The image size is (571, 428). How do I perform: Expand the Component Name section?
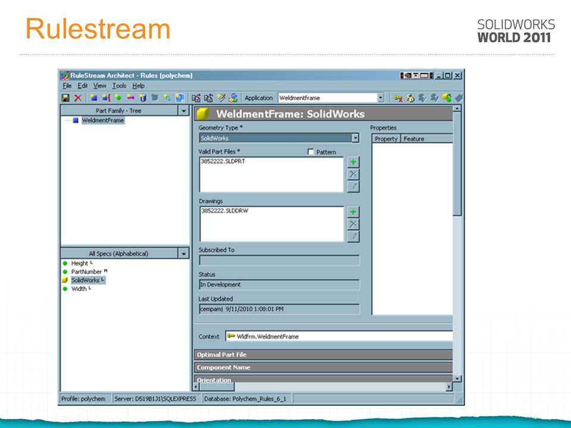coord(324,367)
